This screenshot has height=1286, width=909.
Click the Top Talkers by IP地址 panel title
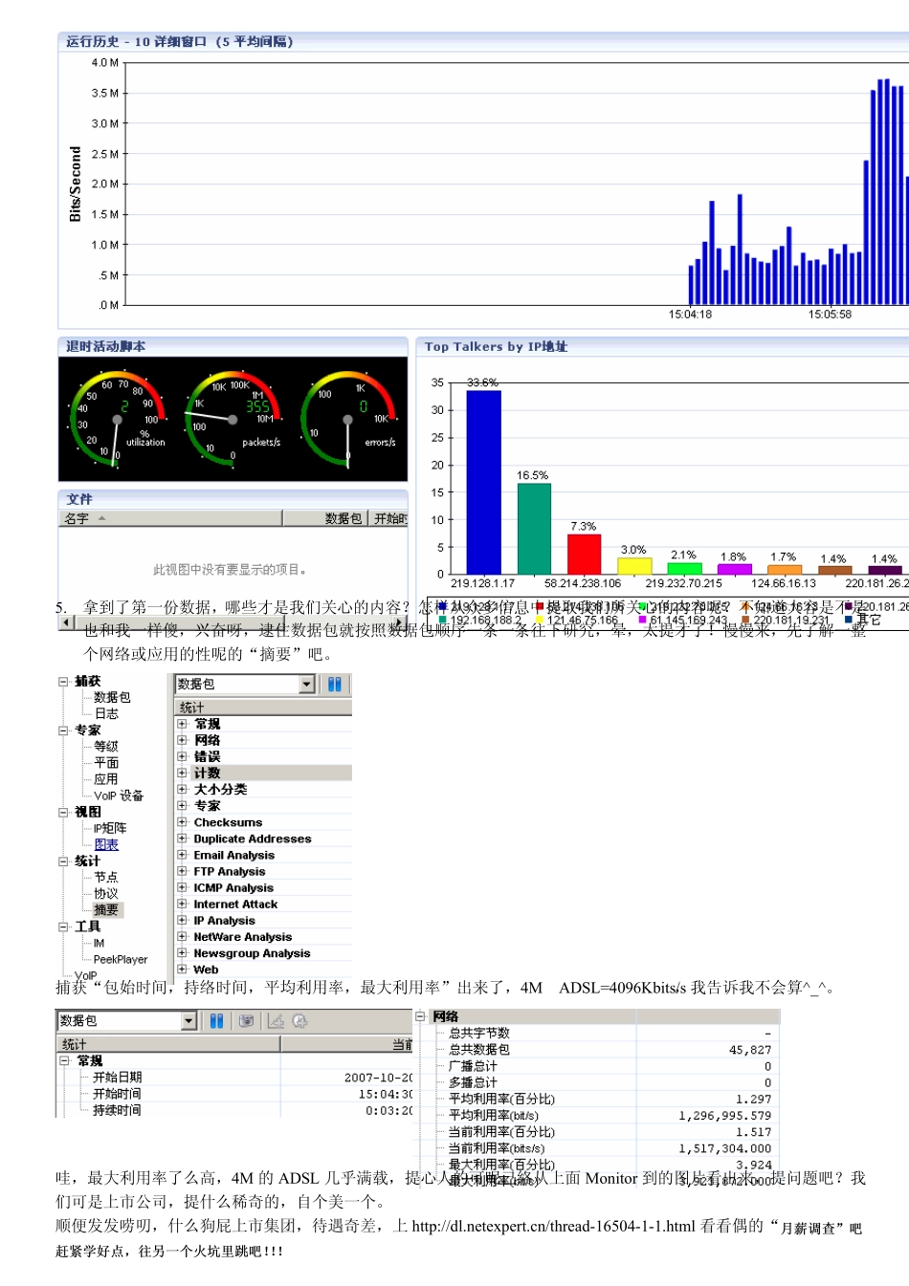[x=496, y=346]
